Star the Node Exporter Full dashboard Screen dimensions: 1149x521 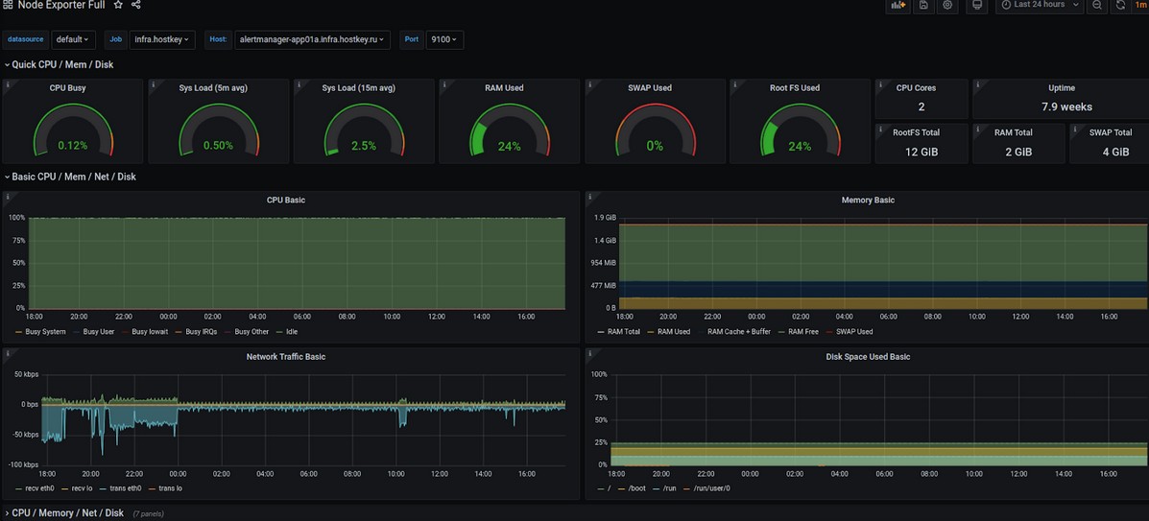coord(118,5)
